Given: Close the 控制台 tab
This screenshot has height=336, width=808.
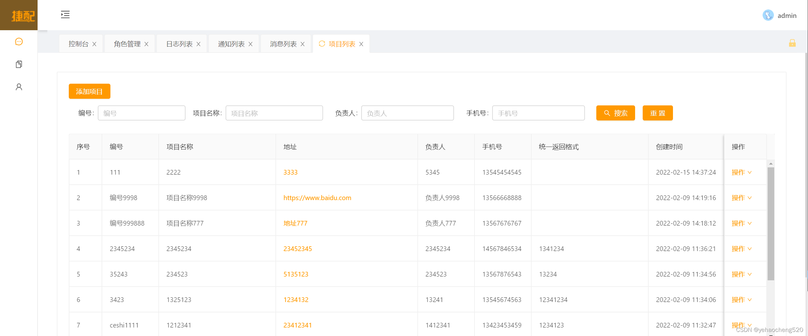Looking at the screenshot, I should tap(94, 44).
